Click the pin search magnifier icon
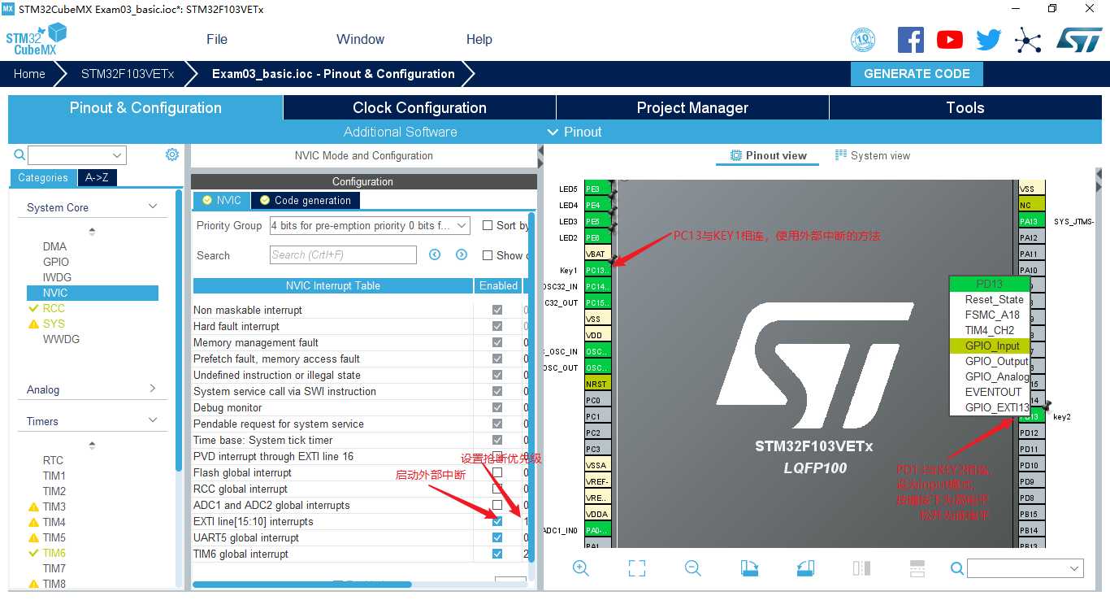1110x600 pixels. pyautogui.click(x=957, y=568)
